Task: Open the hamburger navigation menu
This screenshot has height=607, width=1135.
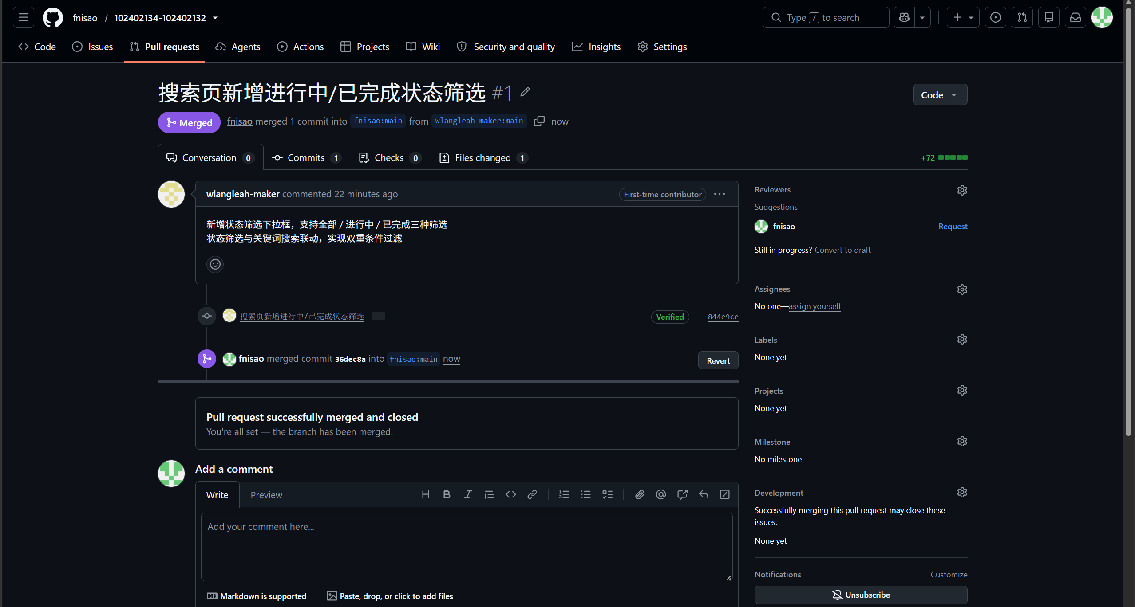Action: (24, 18)
